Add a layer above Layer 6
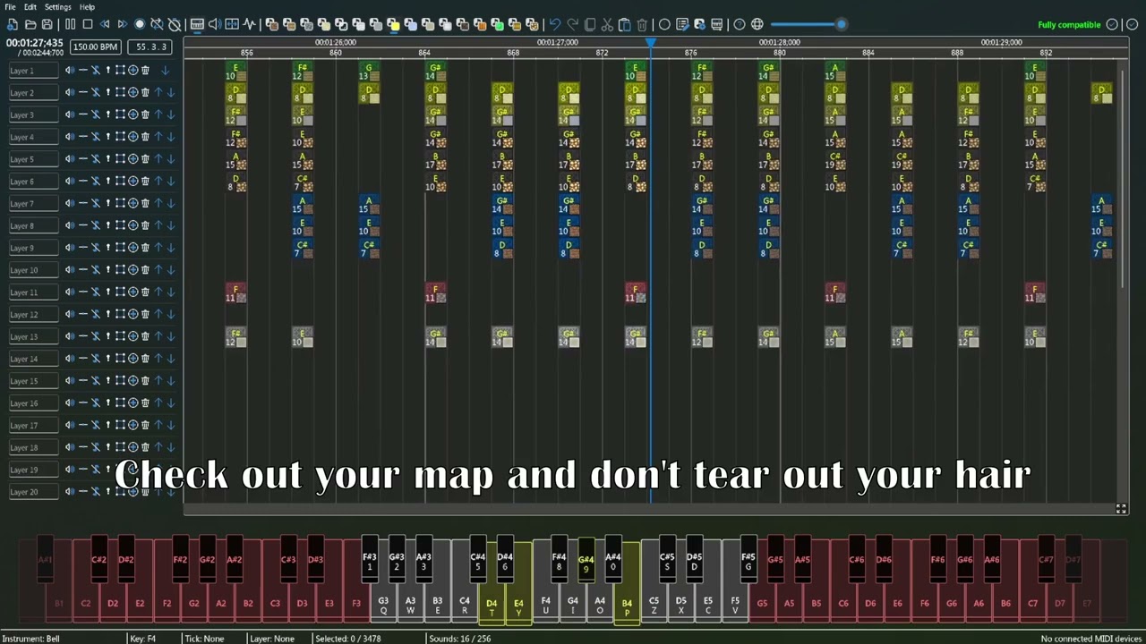1146x644 pixels. 133,181
